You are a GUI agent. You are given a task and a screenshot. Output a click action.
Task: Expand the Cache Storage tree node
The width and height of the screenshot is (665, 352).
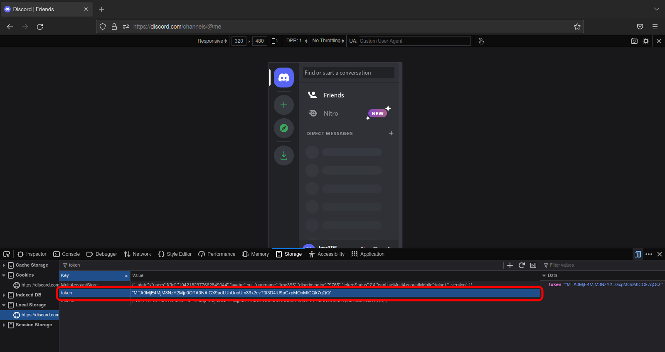[4, 265]
